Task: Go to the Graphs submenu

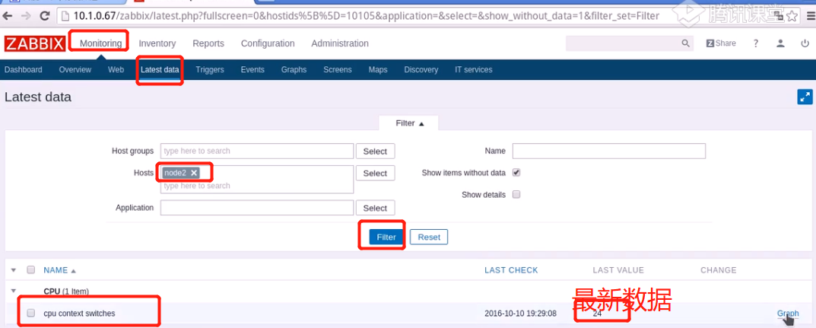Action: 294,70
